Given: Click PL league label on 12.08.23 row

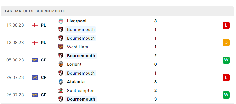Looking at the screenshot, I should [x=43, y=43].
